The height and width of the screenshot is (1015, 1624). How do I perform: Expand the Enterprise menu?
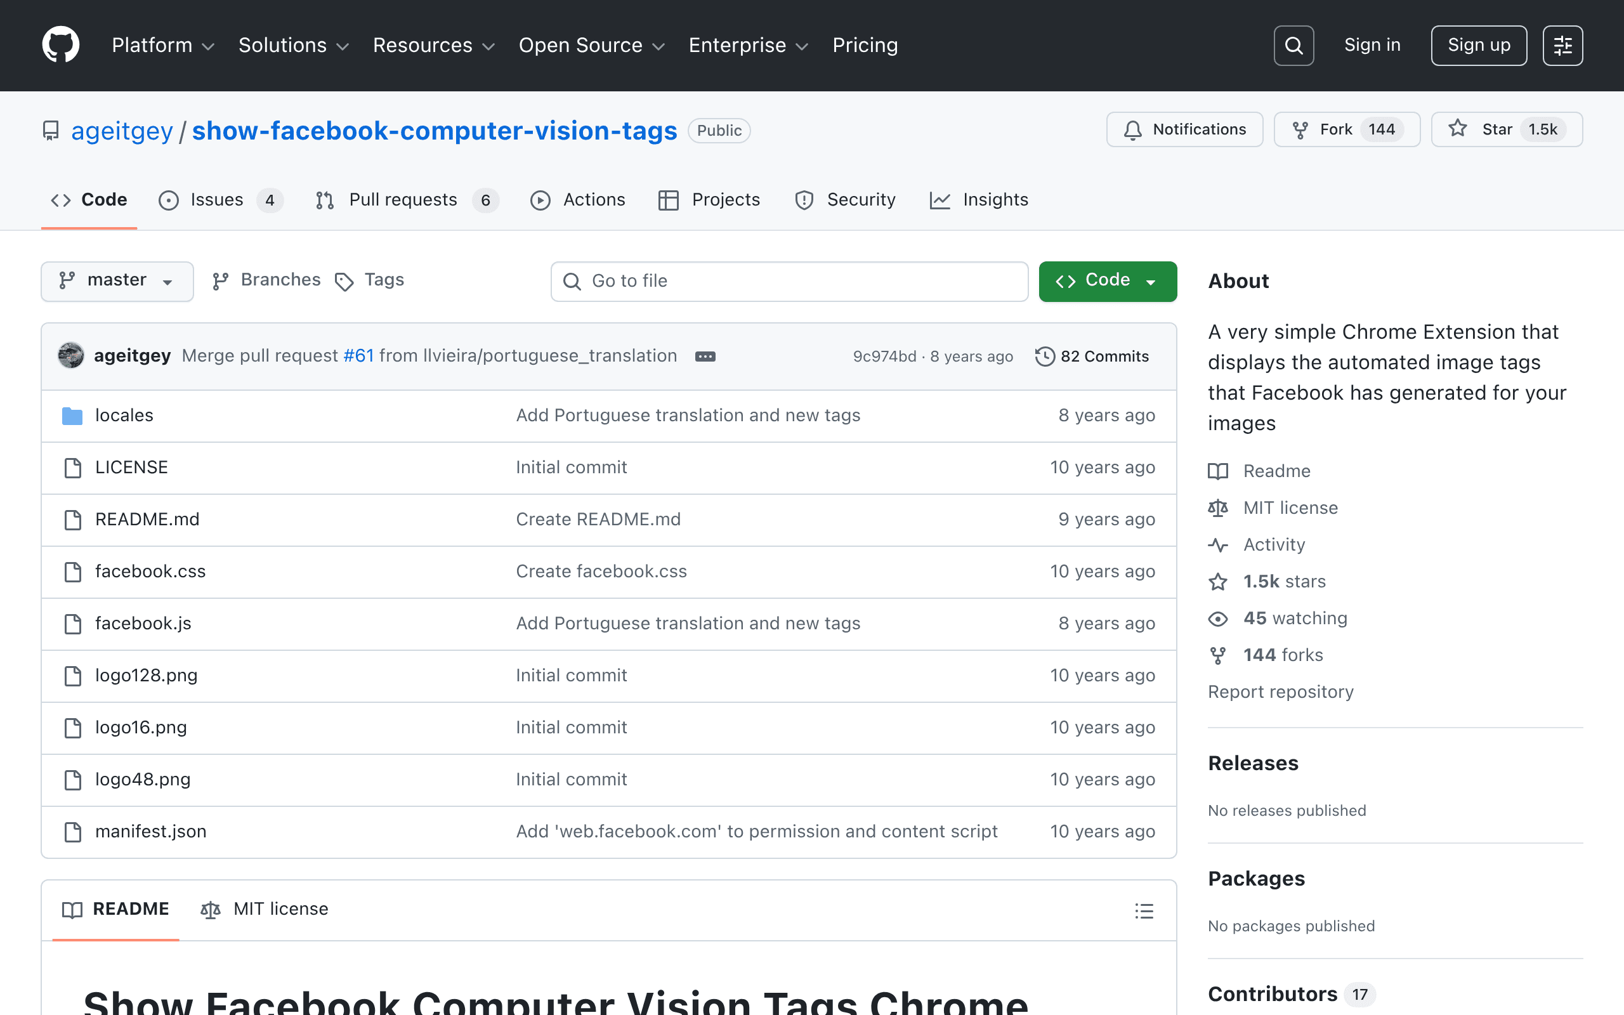(x=749, y=45)
